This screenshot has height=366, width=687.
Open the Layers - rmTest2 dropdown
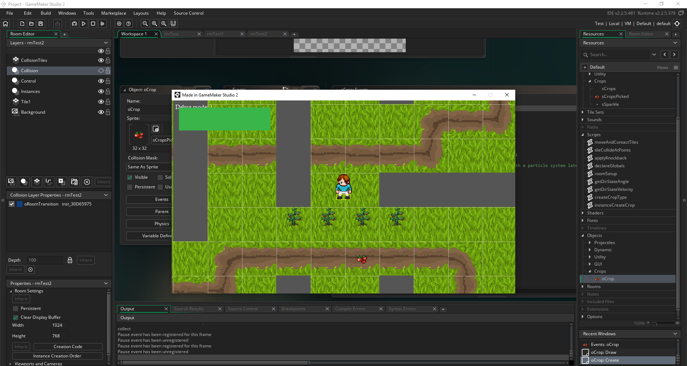pyautogui.click(x=106, y=43)
